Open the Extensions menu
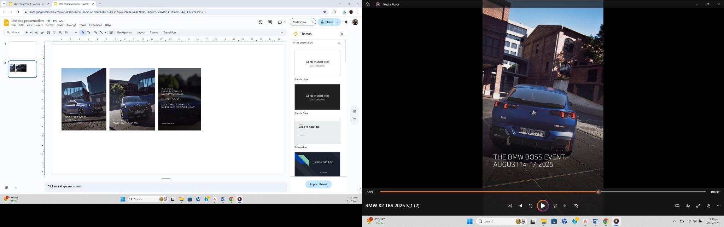Image resolution: width=724 pixels, height=227 pixels. pos(95,25)
